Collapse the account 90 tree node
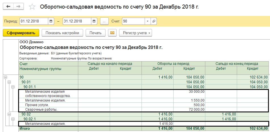This screenshot has height=132, width=270. 5,77
